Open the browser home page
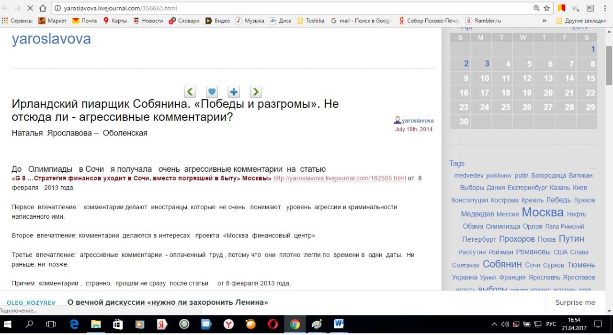Screen dimensions: 613x335 (43, 8)
